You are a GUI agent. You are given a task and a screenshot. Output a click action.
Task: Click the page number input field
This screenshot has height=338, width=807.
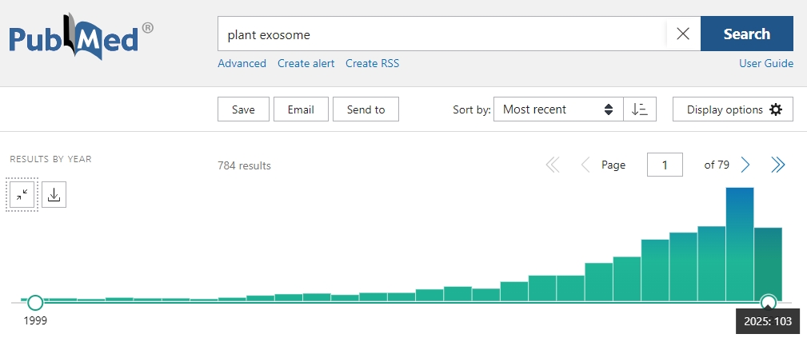coord(665,165)
